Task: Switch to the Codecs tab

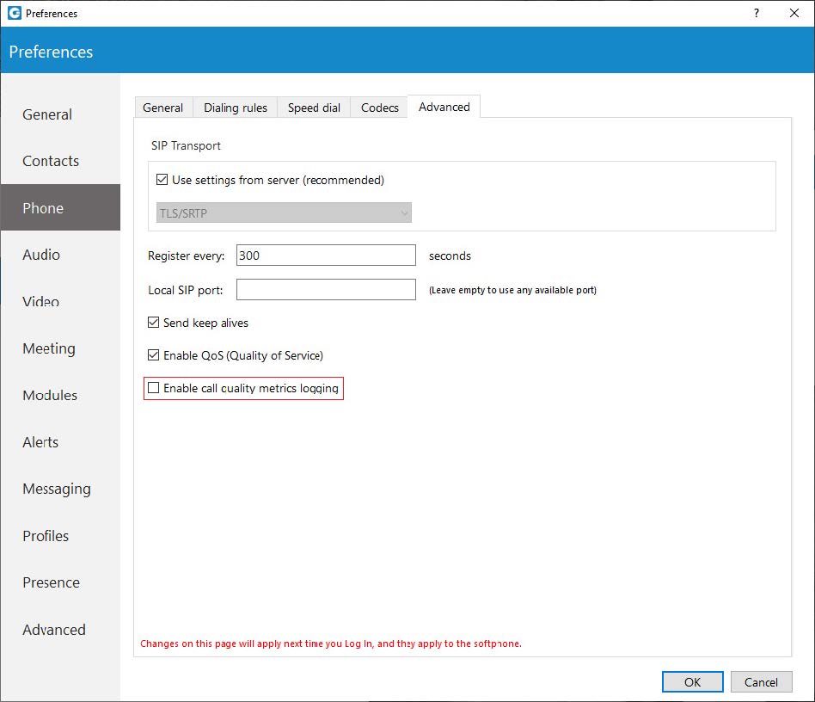Action: pos(379,108)
